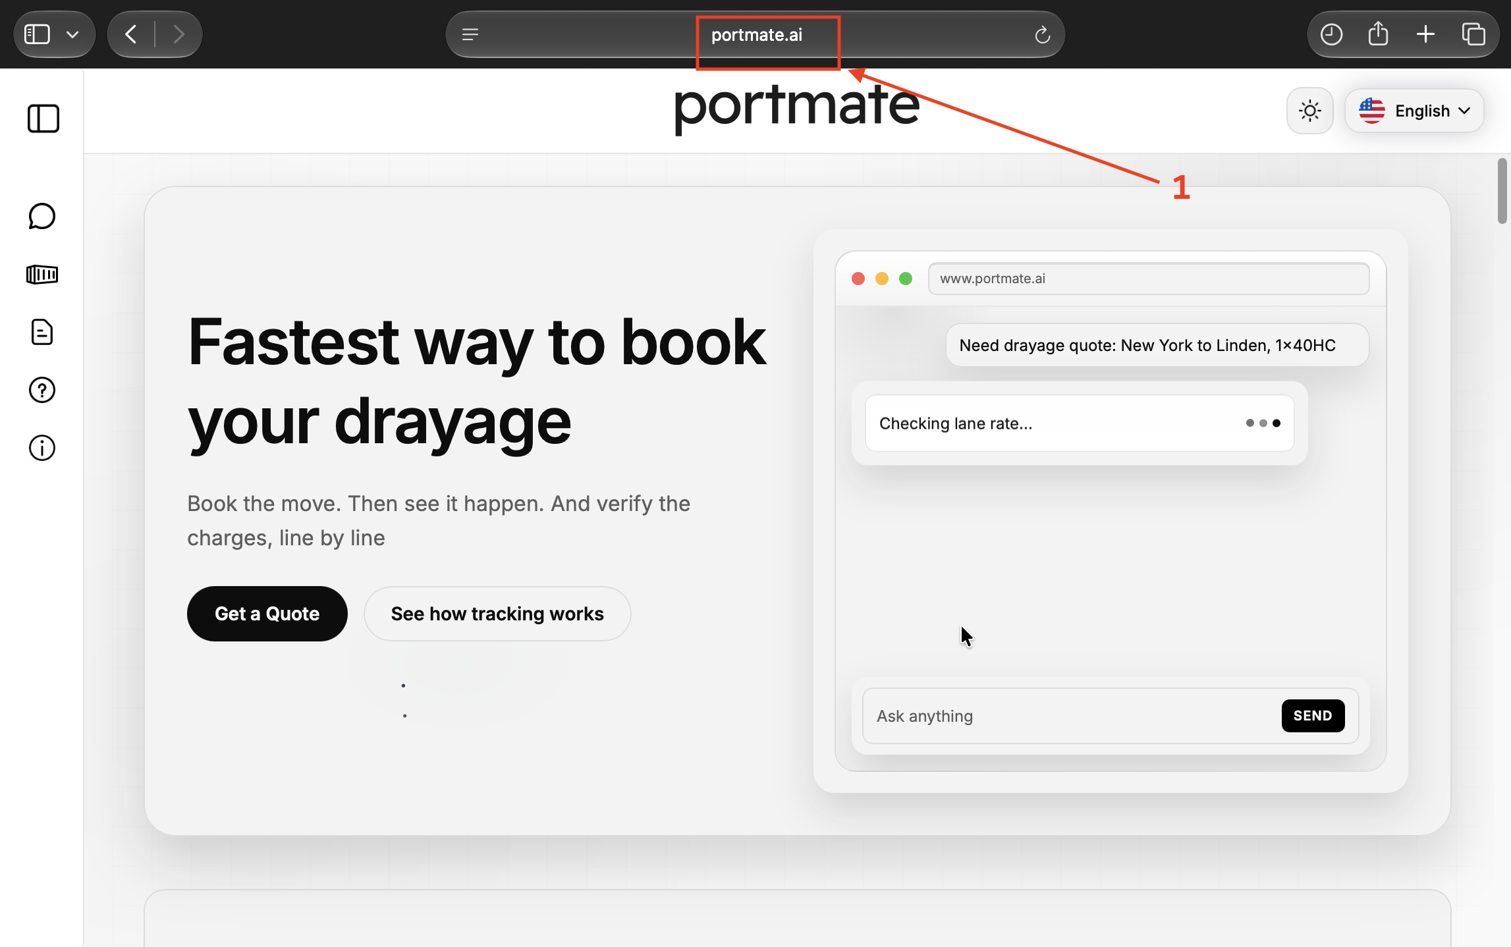Viewport: 1511px width, 947px height.
Task: Click the www.portmate.ai demo address field
Action: coord(1149,279)
